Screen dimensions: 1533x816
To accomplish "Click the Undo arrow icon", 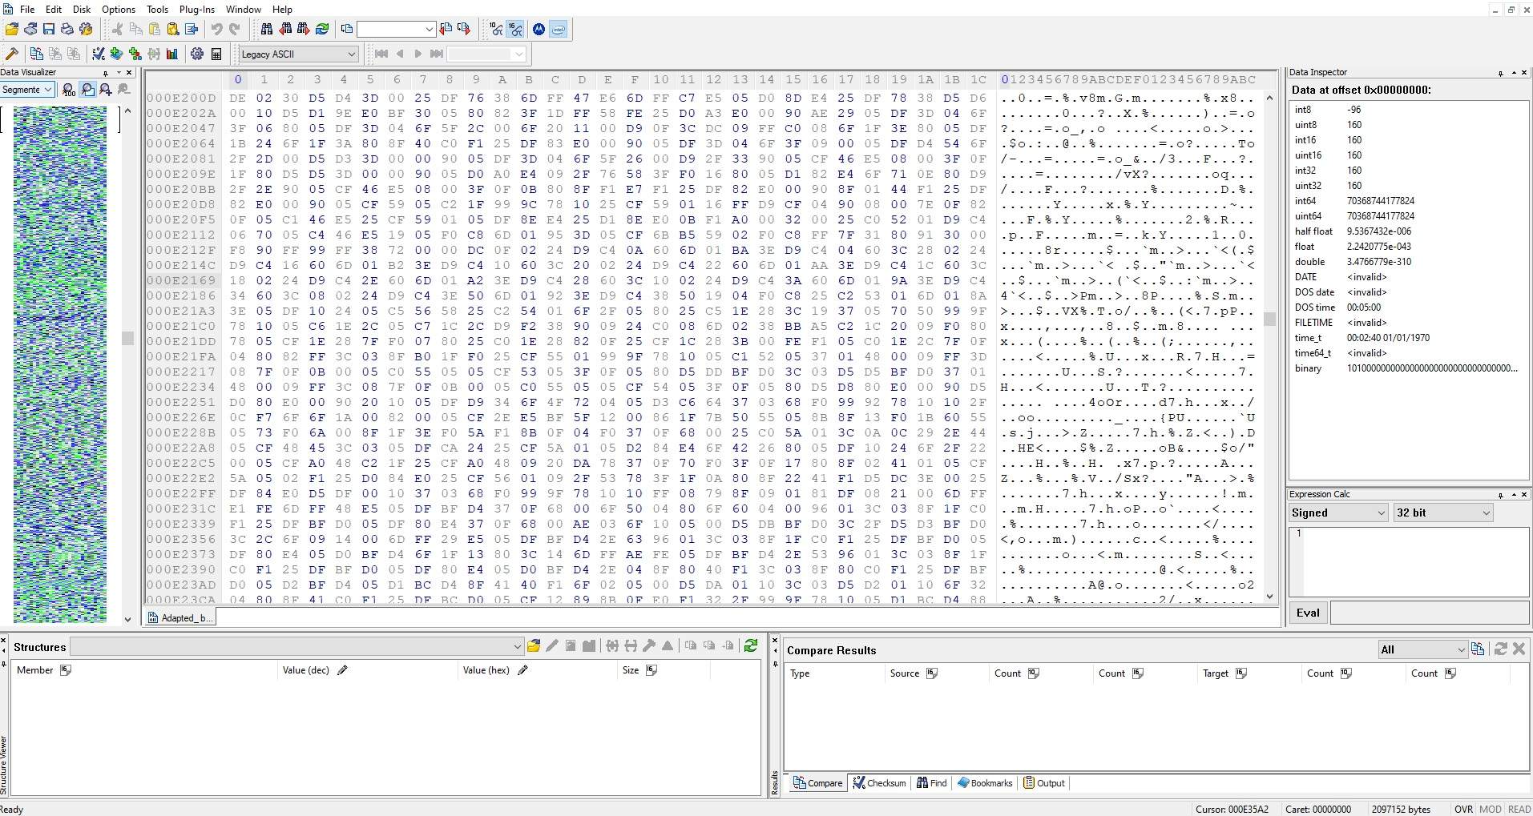I will tap(216, 30).
